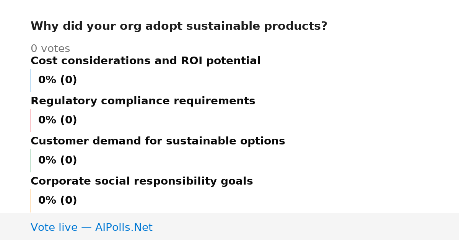Image resolution: width=459 pixels, height=240 pixels.
Task: Click the 0% (0) result for Corporate responsibility
Action: click(x=57, y=201)
